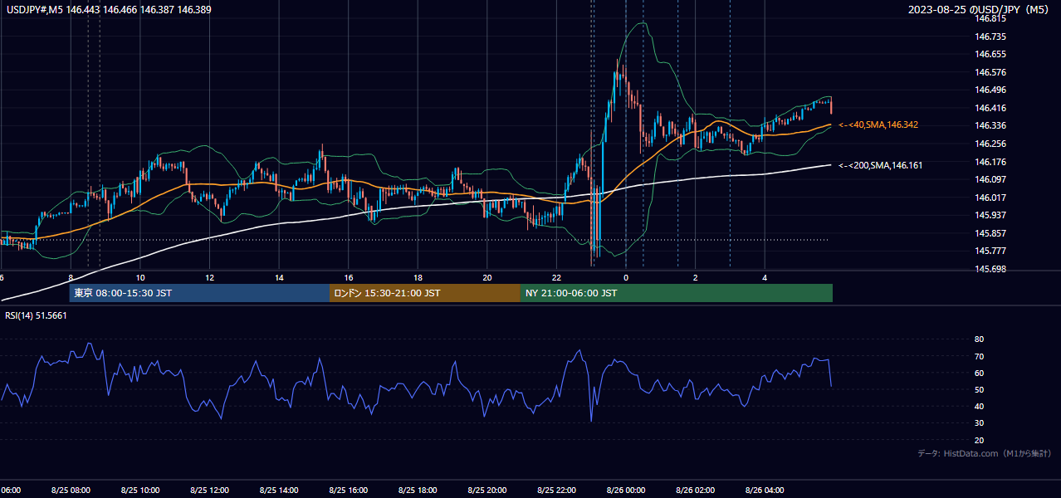Click the 146.336 price axis label

[x=991, y=125]
